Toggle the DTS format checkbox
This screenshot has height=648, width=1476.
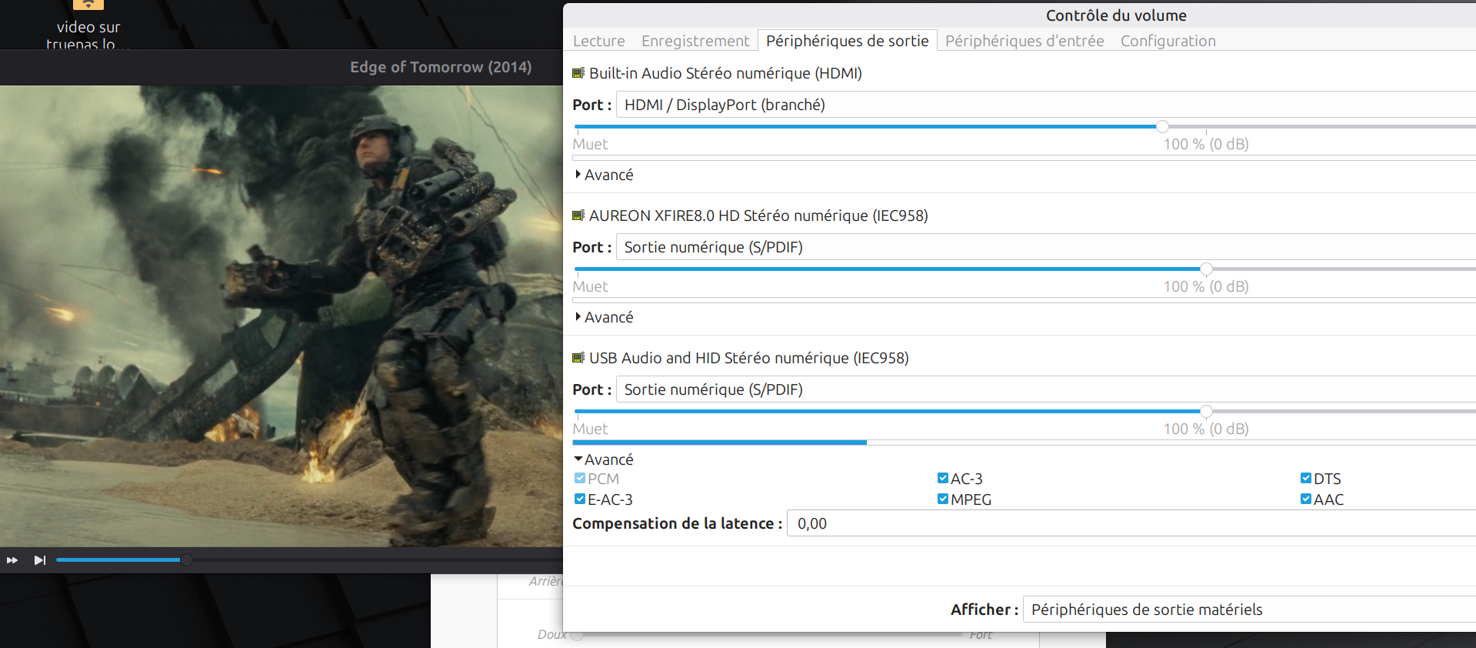[1306, 478]
